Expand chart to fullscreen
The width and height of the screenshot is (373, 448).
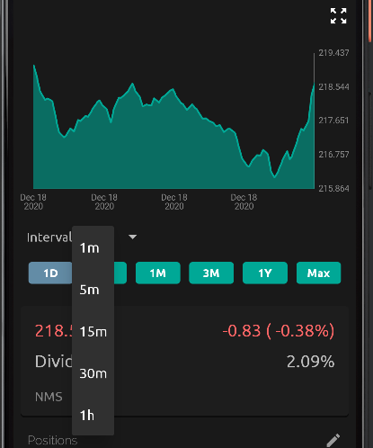[x=338, y=16]
